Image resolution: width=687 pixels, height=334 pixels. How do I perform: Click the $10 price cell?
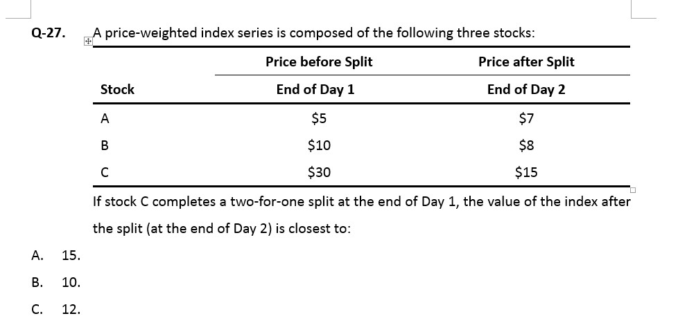click(x=319, y=145)
